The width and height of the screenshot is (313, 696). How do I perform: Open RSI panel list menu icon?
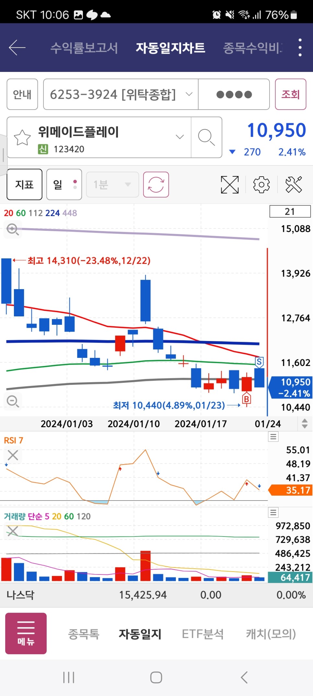(x=273, y=437)
